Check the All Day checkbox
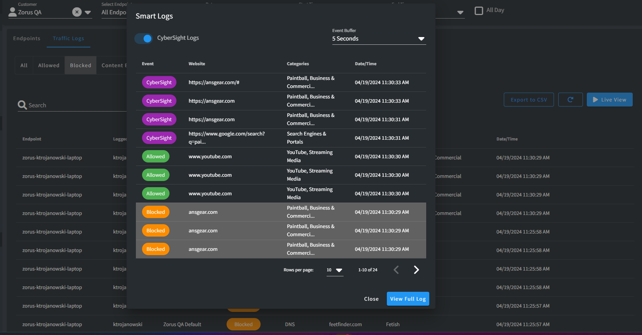This screenshot has height=335, width=642. tap(479, 10)
